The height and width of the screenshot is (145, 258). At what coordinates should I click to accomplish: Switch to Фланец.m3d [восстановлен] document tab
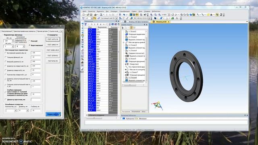tap(136, 22)
